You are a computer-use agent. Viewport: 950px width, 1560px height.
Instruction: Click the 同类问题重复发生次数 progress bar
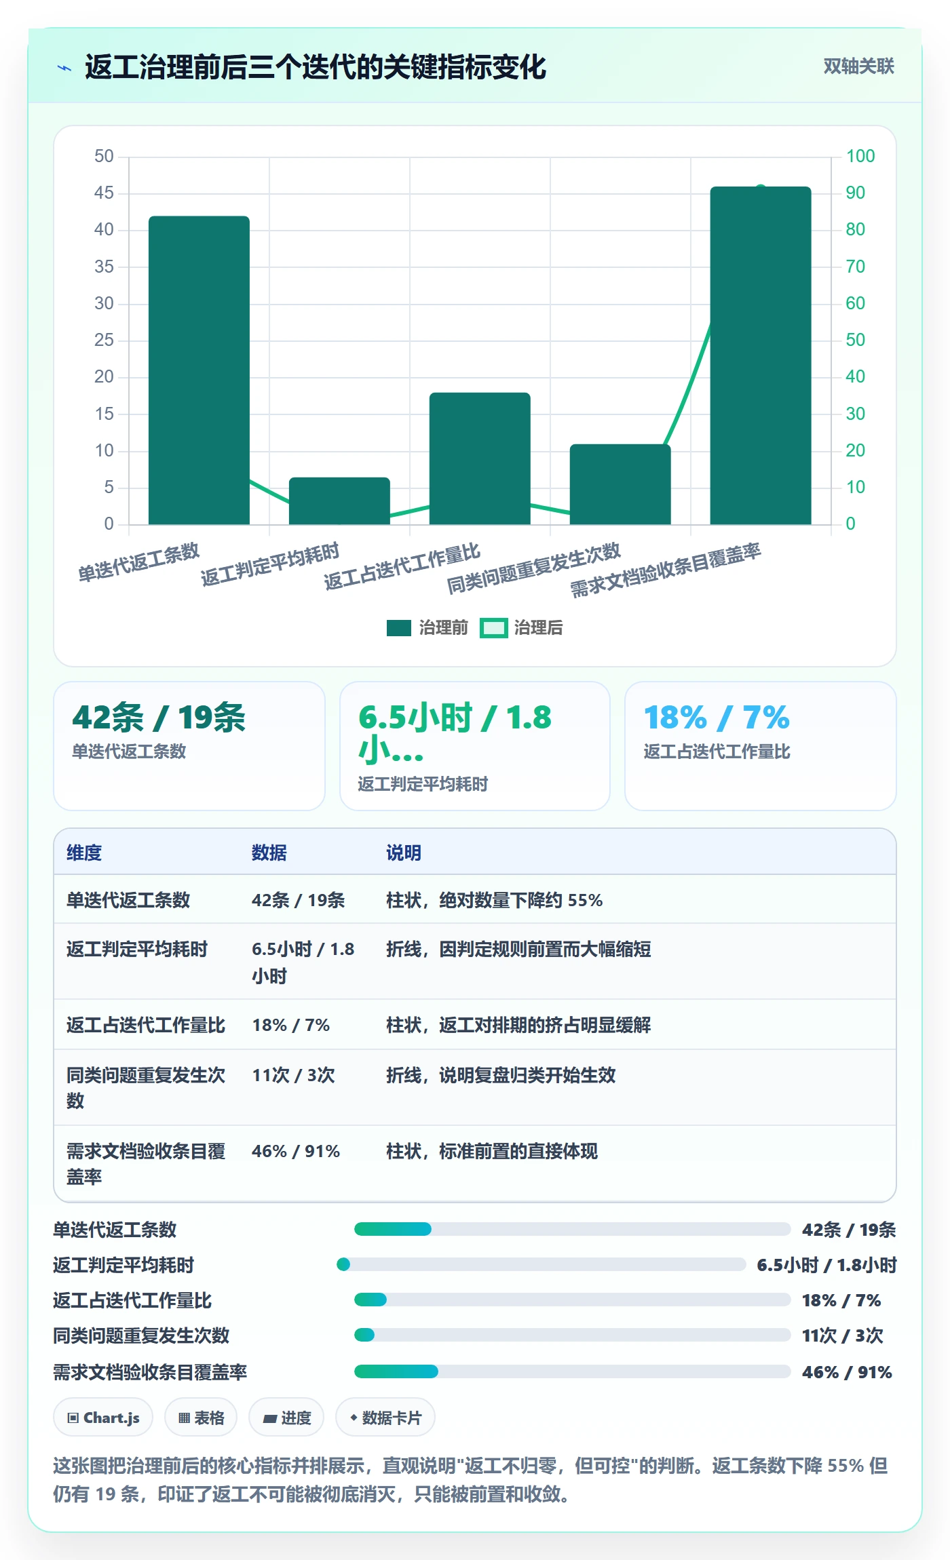572,1335
